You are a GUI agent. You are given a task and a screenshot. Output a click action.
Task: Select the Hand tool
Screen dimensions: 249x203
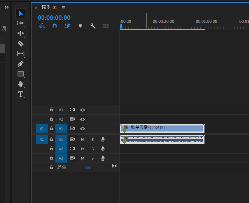tap(21, 84)
